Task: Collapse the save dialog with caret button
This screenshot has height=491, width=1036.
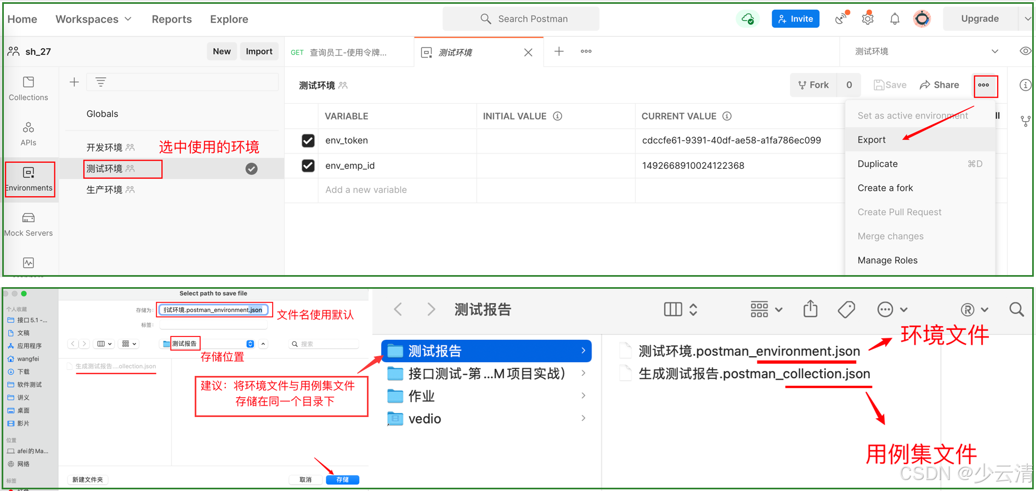Action: click(263, 344)
